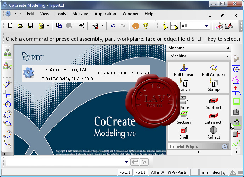Confirm command input with the enter button

(x=135, y=162)
